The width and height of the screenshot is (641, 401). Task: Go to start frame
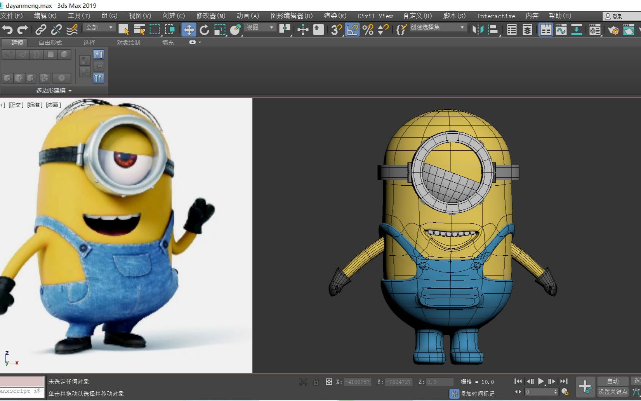click(518, 382)
